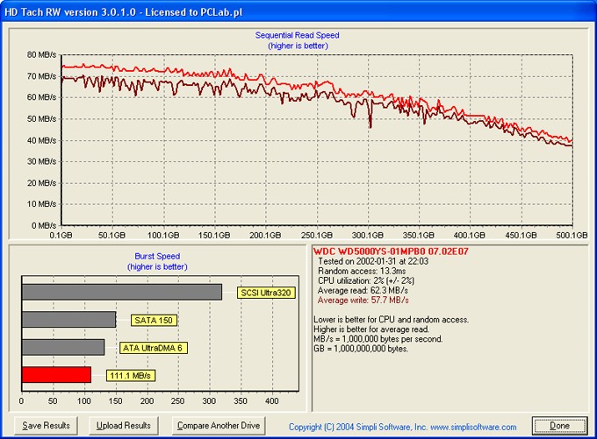Screen dimensions: 597x439
Task: Click the Sequential Read Speed chart title
Action: click(x=297, y=35)
